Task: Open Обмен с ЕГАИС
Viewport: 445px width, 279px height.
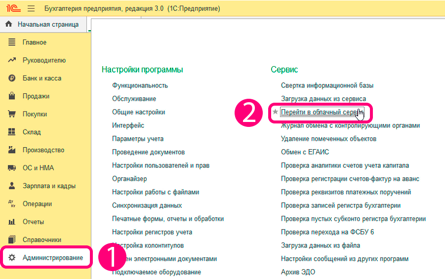Action: point(305,152)
